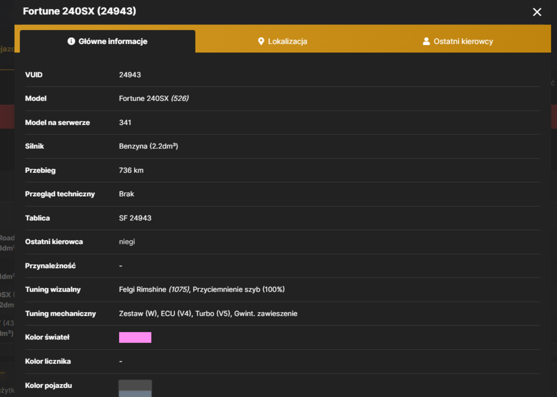Click the VUID value 24943

[x=130, y=75]
